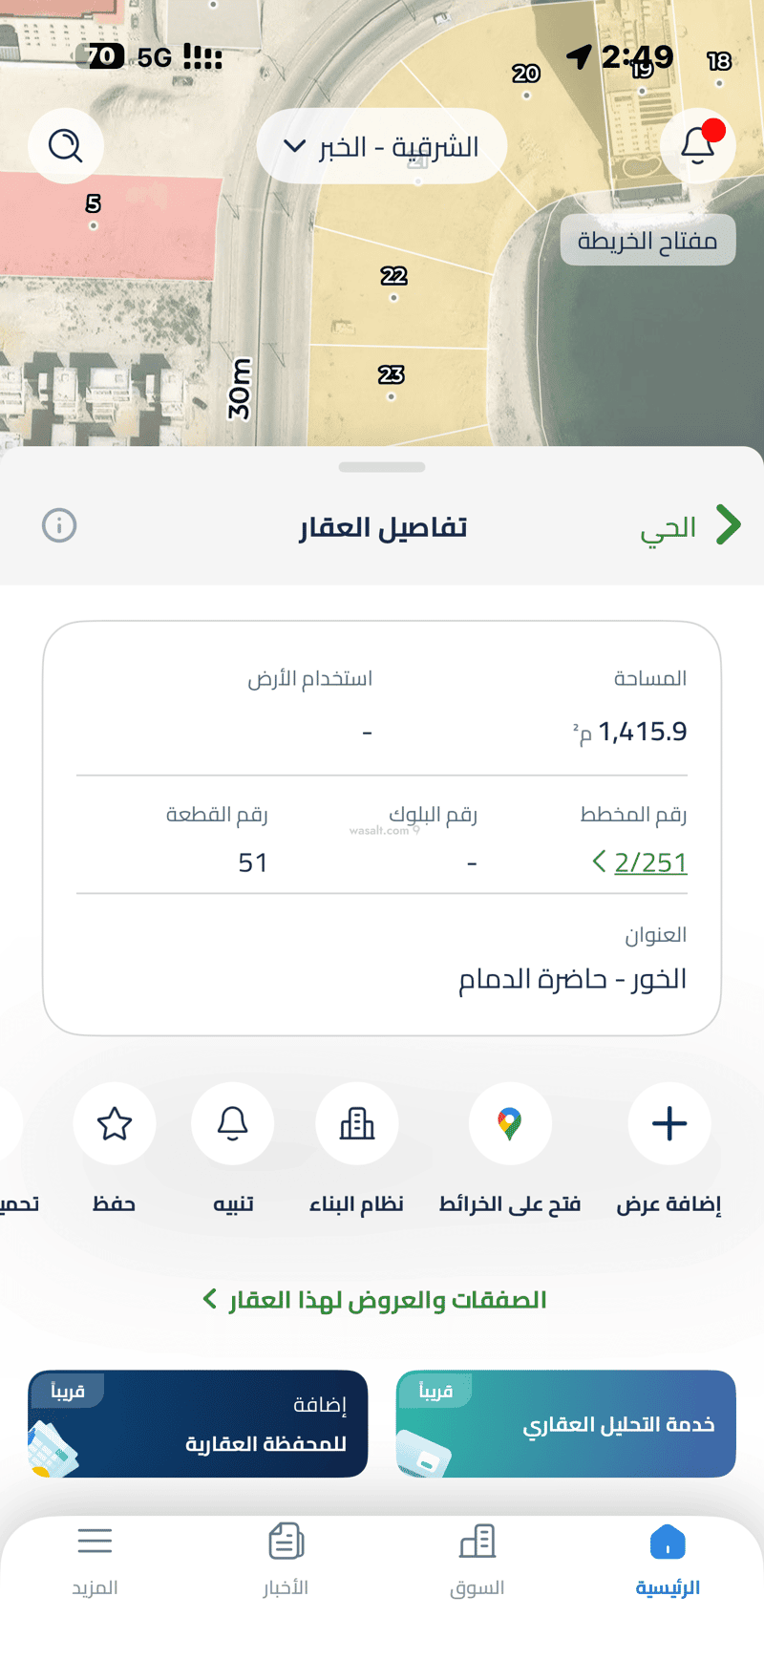Open notifications bell with red dot

[x=698, y=146]
